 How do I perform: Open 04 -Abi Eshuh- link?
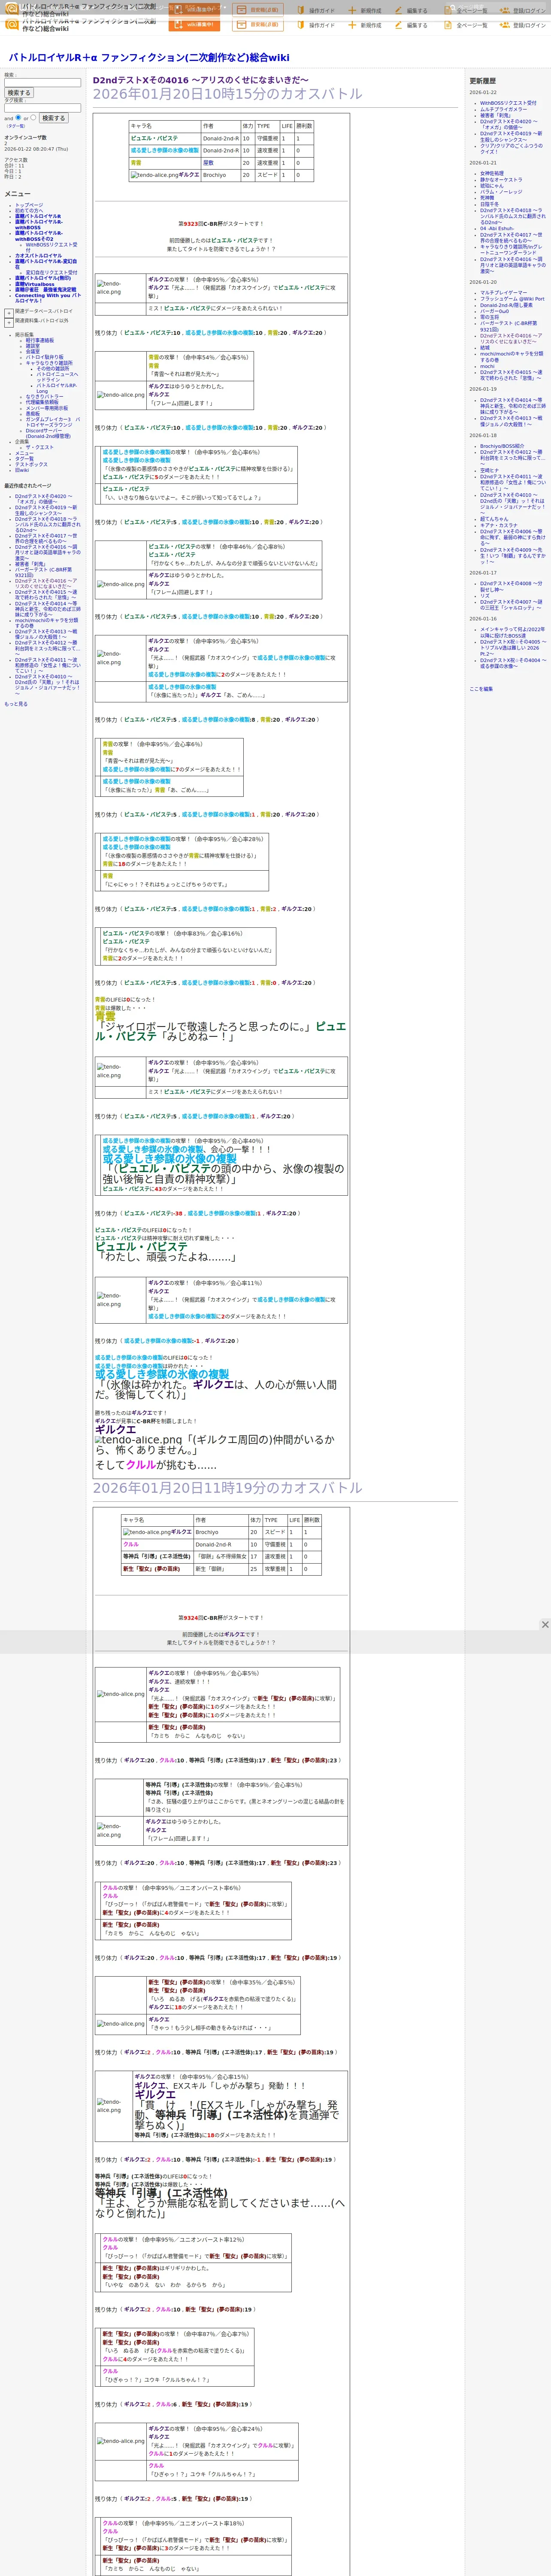(x=497, y=228)
